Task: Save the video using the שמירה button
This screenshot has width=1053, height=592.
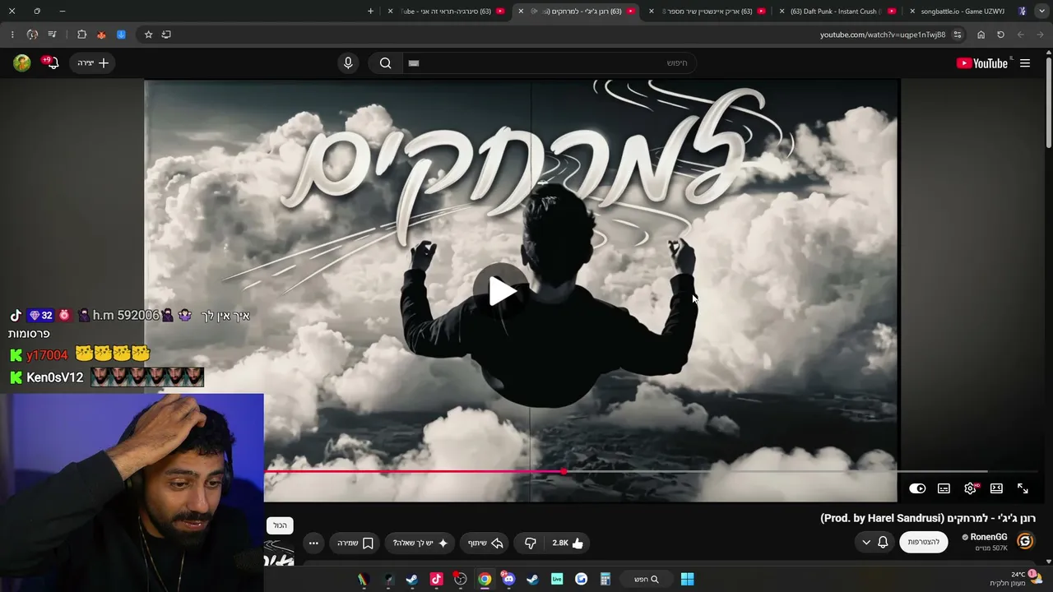Action: pyautogui.click(x=355, y=543)
